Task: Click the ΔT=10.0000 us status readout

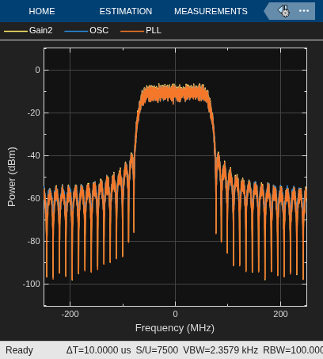Action: (x=98, y=350)
